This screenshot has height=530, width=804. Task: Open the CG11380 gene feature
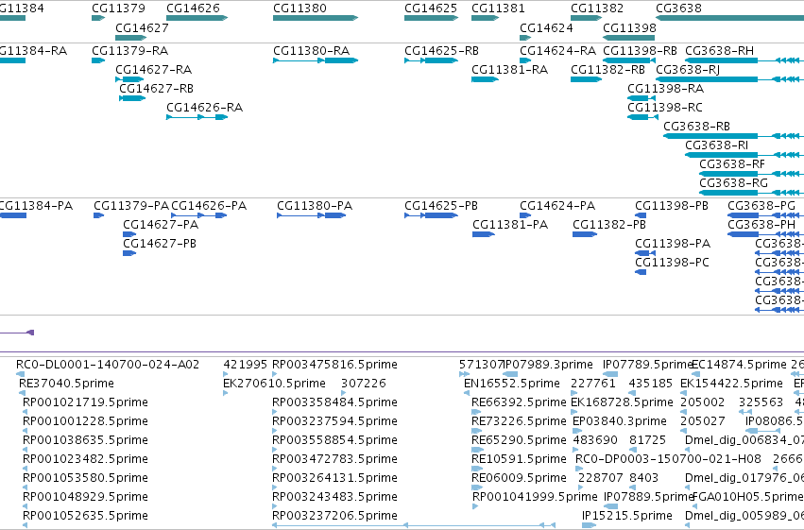pos(316,18)
